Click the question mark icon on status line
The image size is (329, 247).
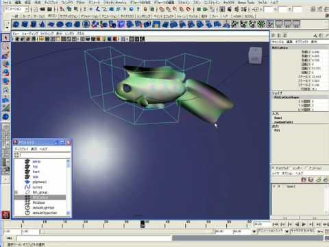(138, 9)
